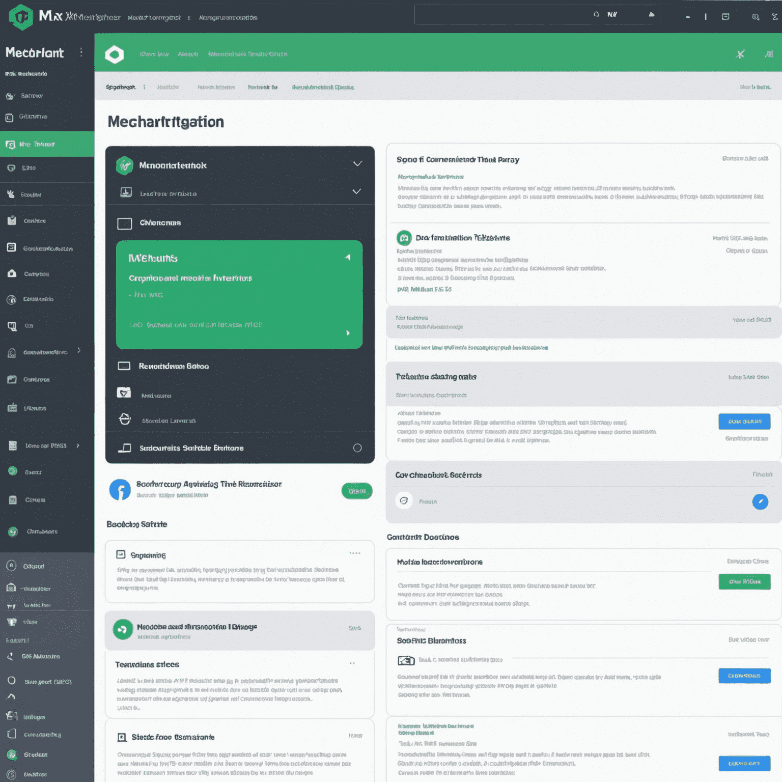Open the short 'Cos' sidebar item
This screenshot has width=782, height=782.
point(47,325)
